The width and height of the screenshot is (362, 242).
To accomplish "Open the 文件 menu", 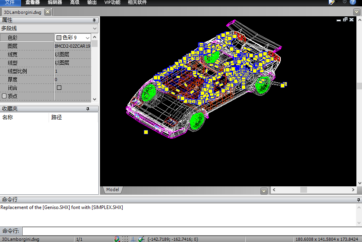I will (x=10, y=2).
